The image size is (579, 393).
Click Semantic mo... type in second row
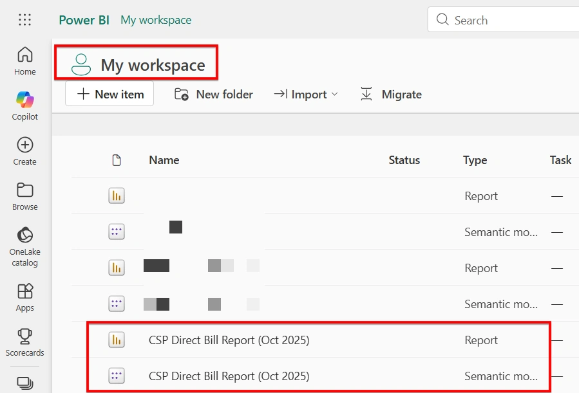pos(501,232)
